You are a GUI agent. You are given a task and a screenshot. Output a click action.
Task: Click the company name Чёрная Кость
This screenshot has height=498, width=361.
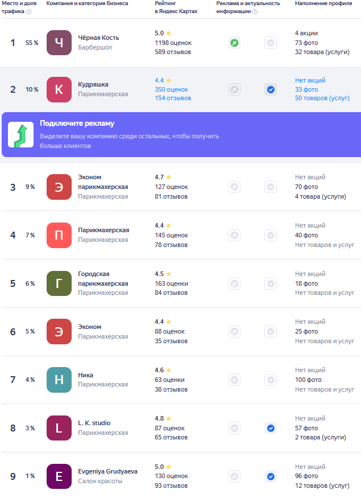tap(99, 38)
